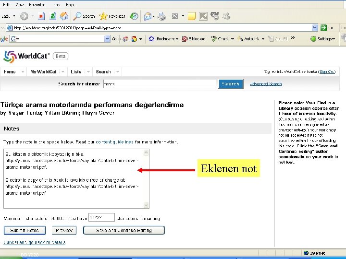Open the Home menu dropdown arrow
This screenshot has width=346, height=259.
click(x=23, y=72)
